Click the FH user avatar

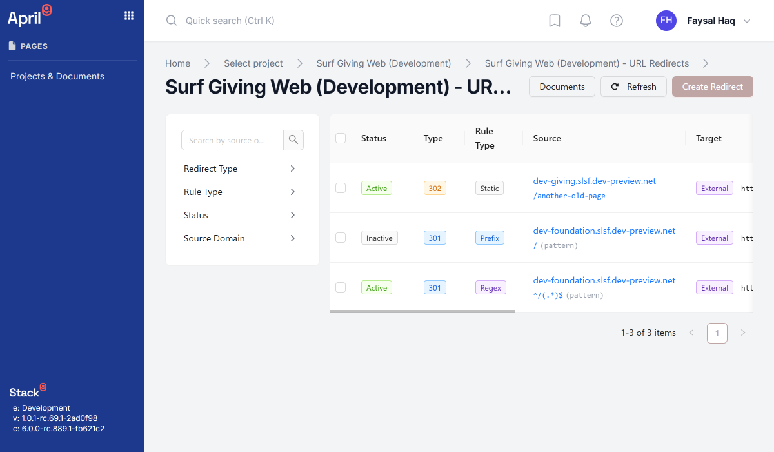[x=666, y=21]
